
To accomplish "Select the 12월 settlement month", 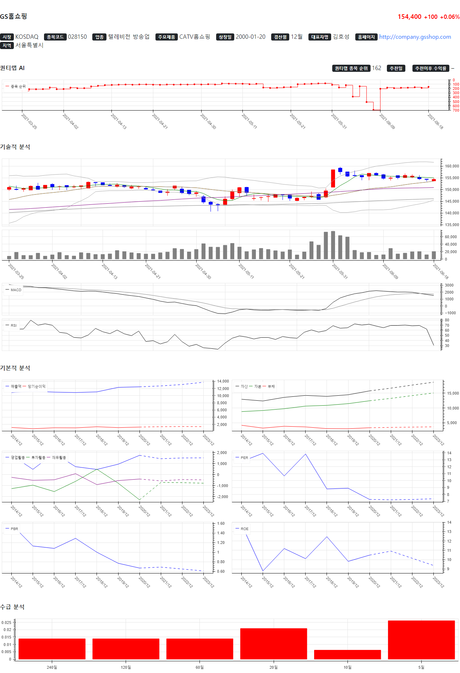I will tap(297, 37).
